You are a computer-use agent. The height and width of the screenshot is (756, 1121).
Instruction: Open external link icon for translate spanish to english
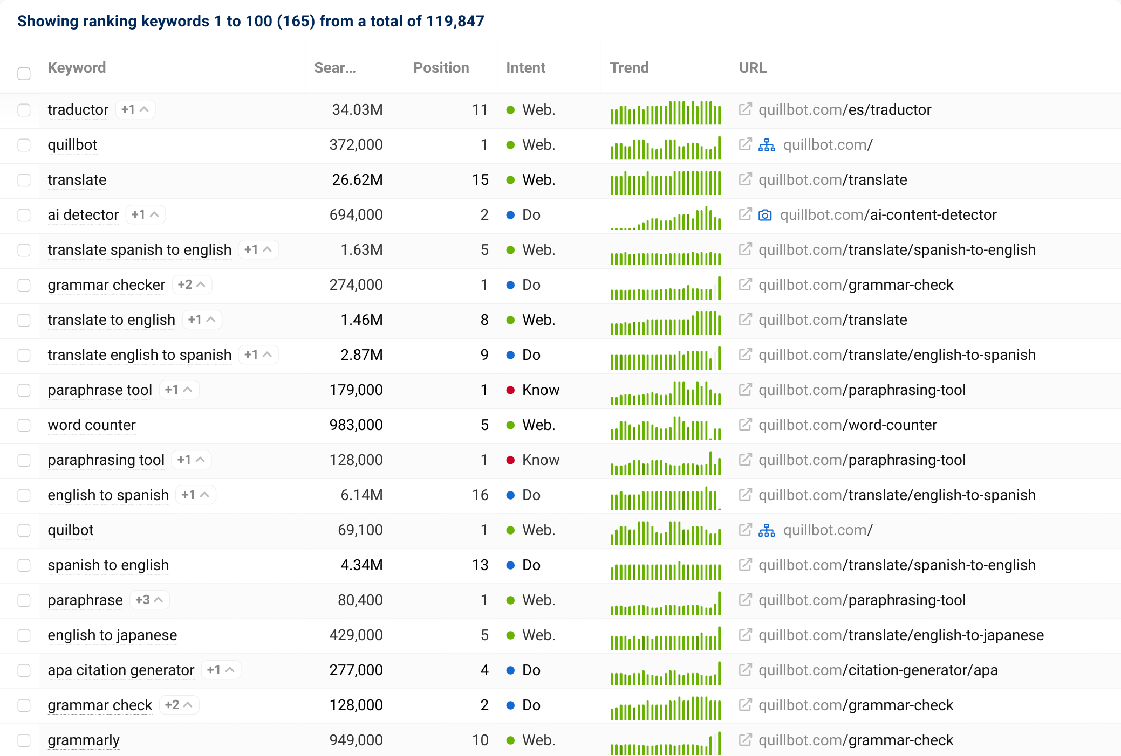[x=745, y=249]
